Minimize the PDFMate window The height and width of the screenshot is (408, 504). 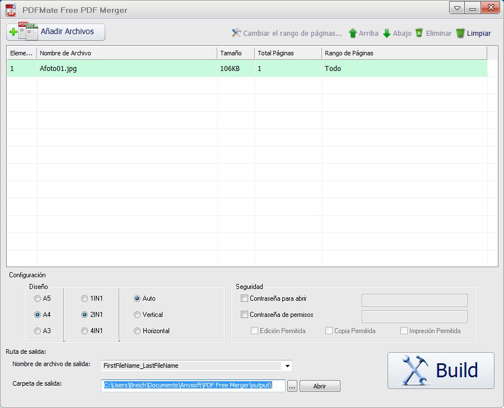pos(473,8)
